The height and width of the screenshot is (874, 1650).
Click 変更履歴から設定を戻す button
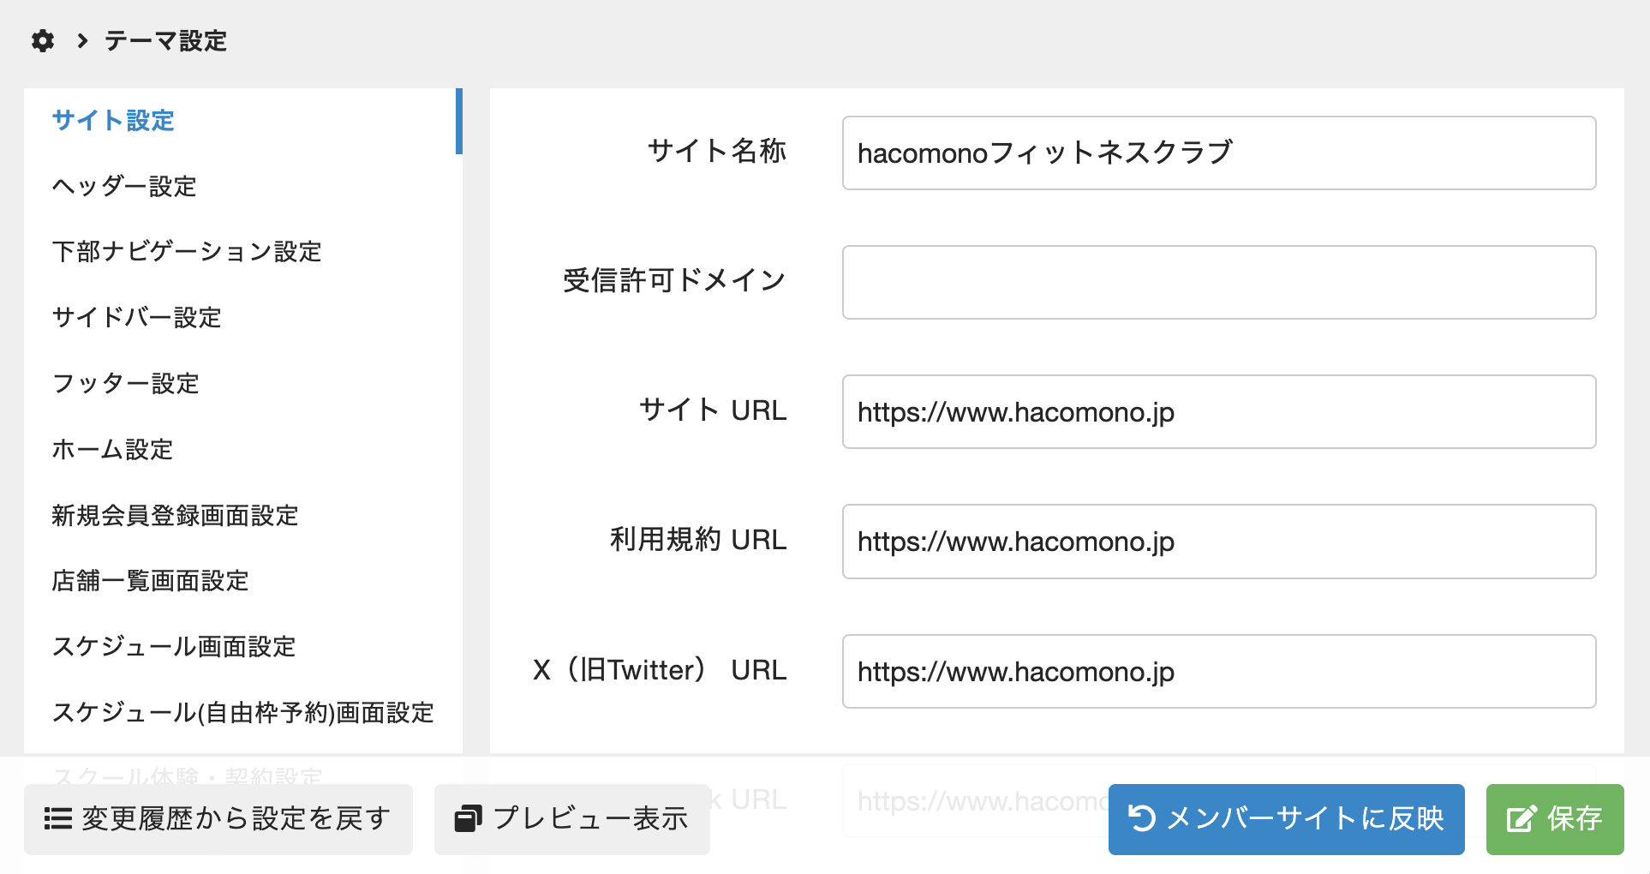[x=218, y=819]
